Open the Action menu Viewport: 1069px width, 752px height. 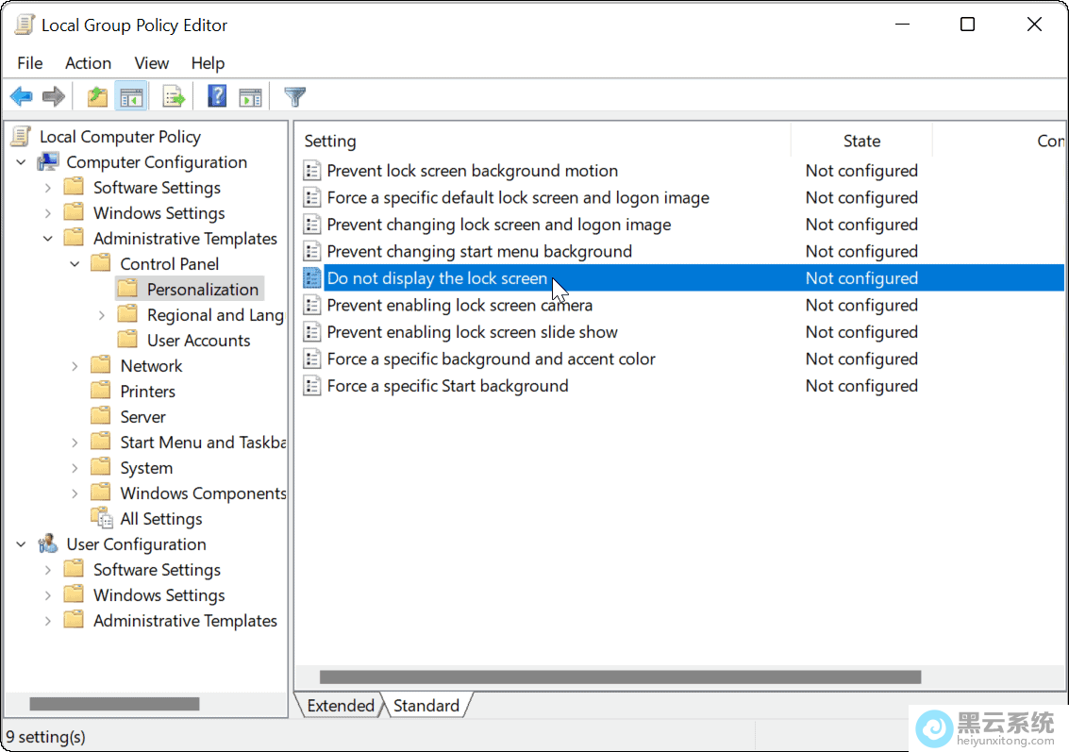(x=88, y=63)
